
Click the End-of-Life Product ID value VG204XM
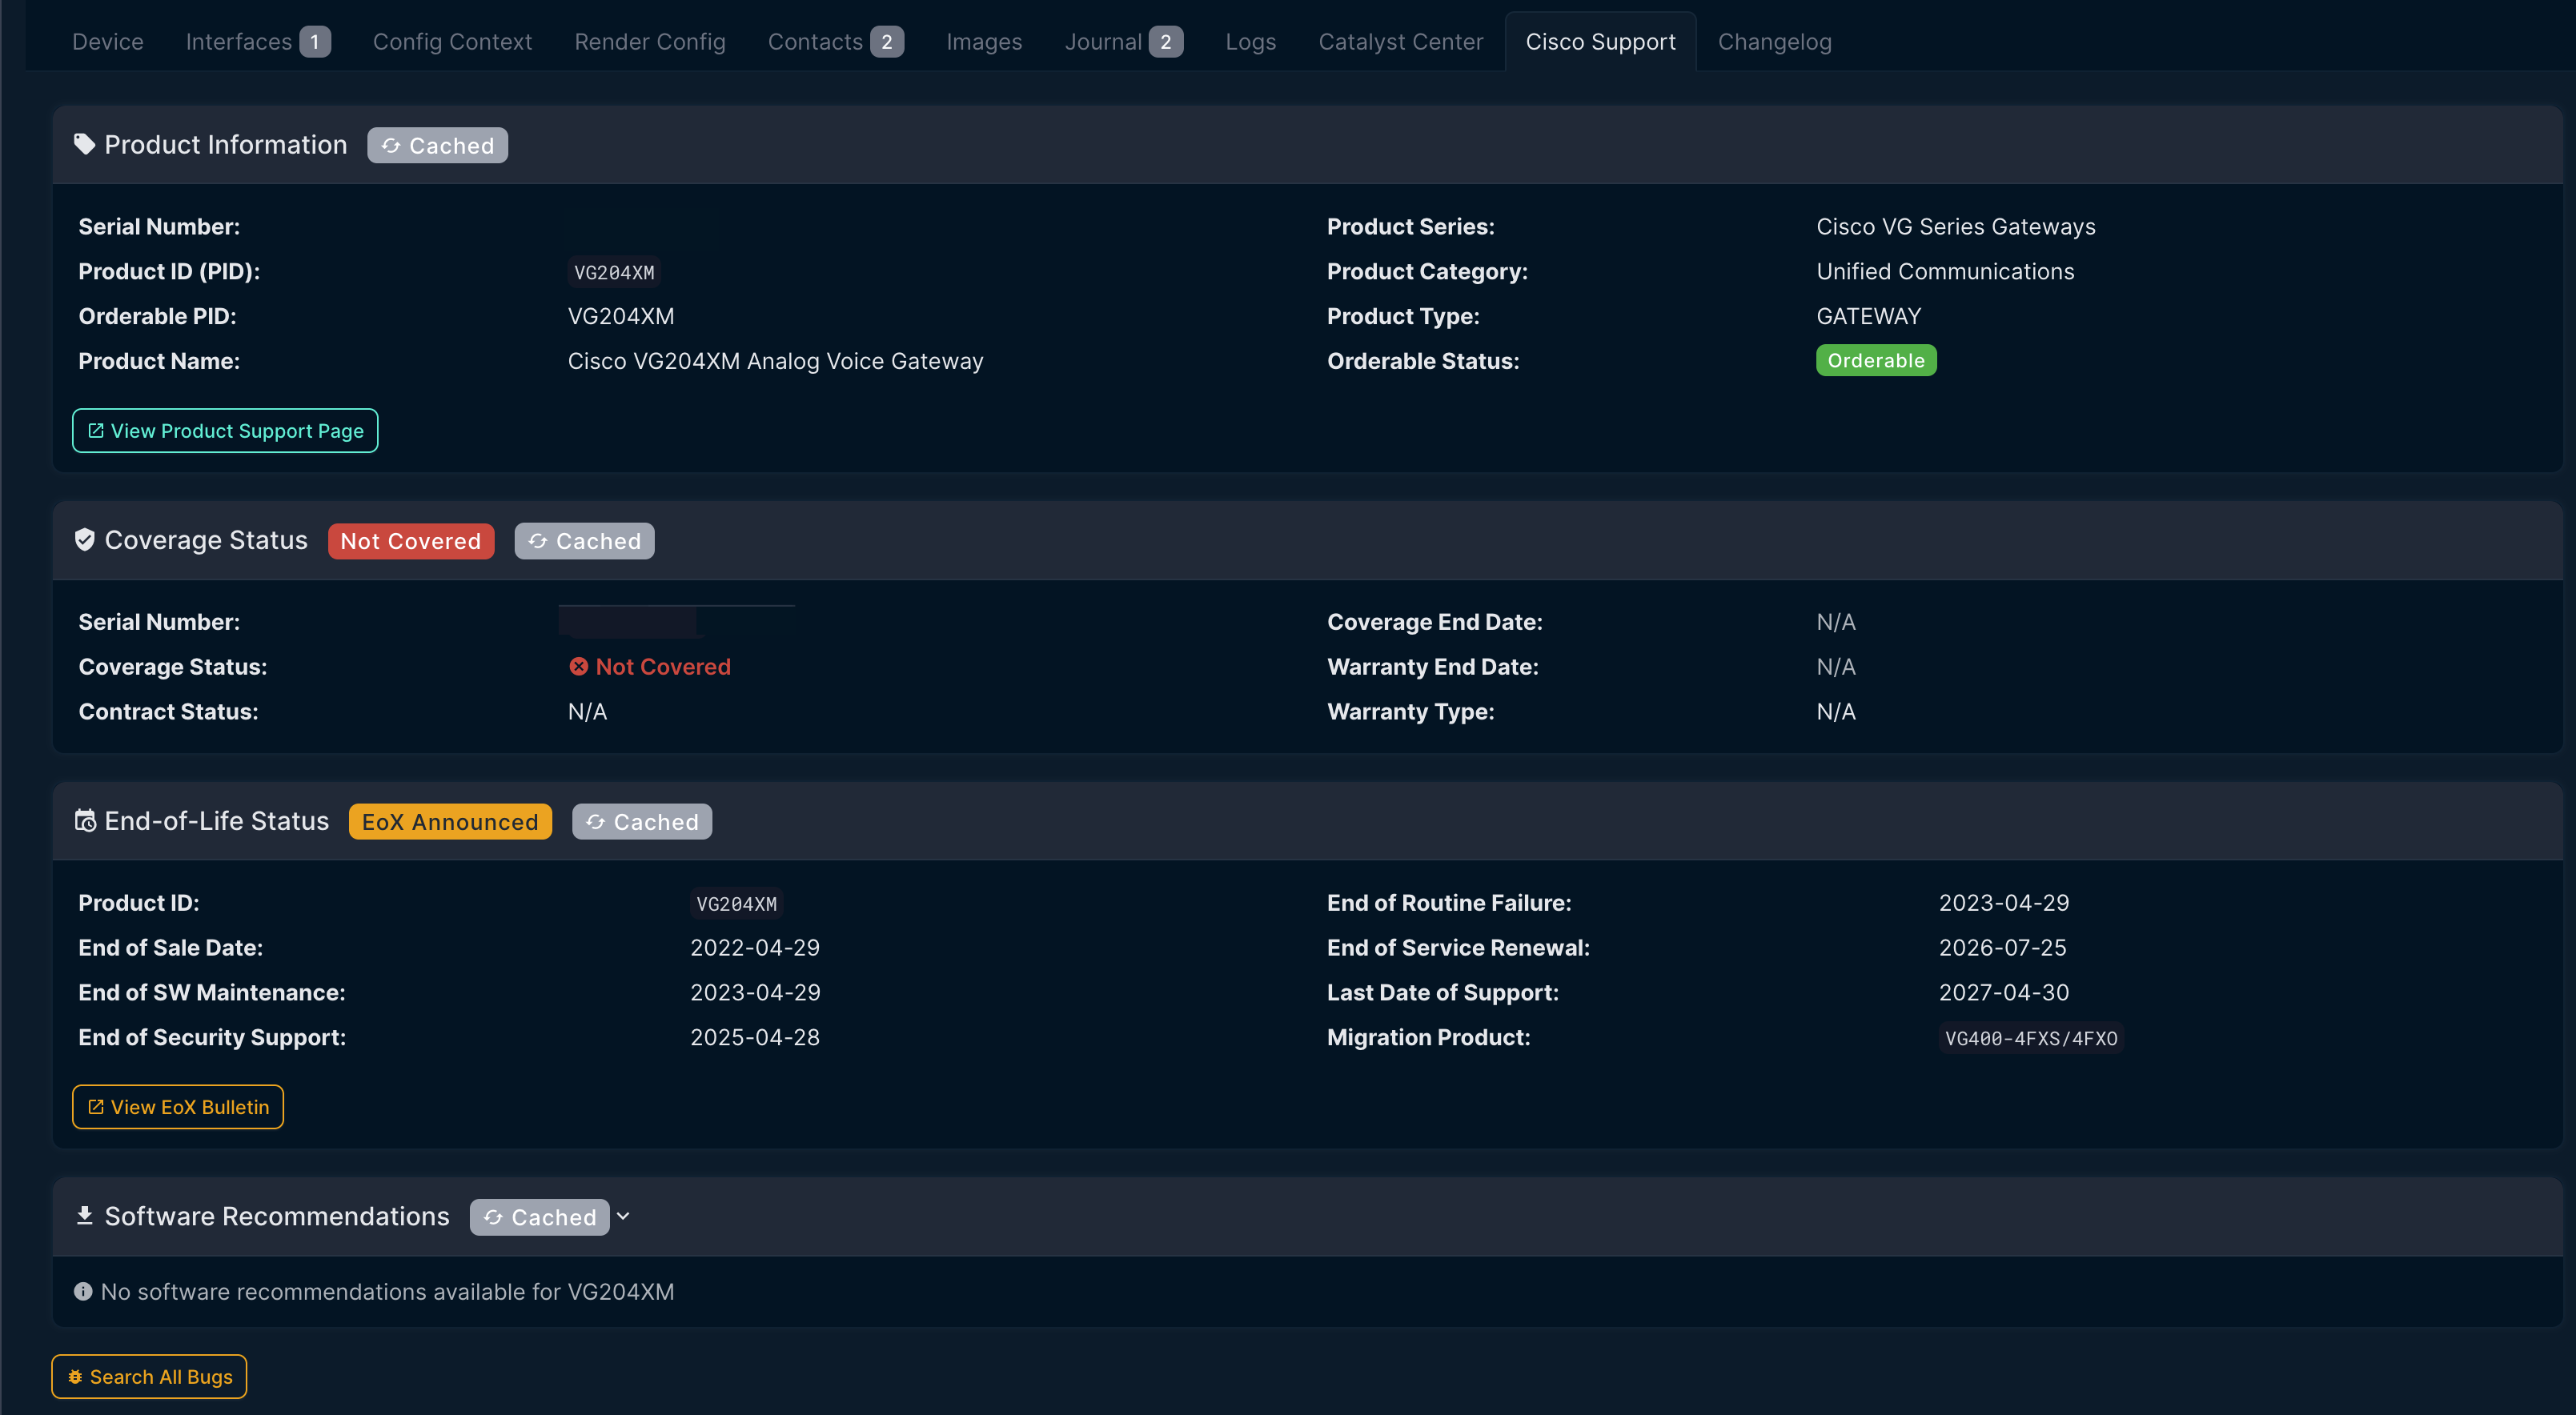[x=736, y=905]
